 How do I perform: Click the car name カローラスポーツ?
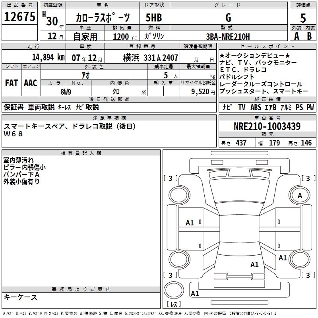tap(103, 17)
